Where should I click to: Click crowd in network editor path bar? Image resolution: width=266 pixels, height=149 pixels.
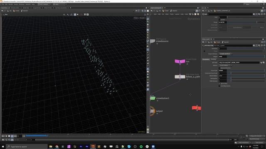(x=166, y=11)
